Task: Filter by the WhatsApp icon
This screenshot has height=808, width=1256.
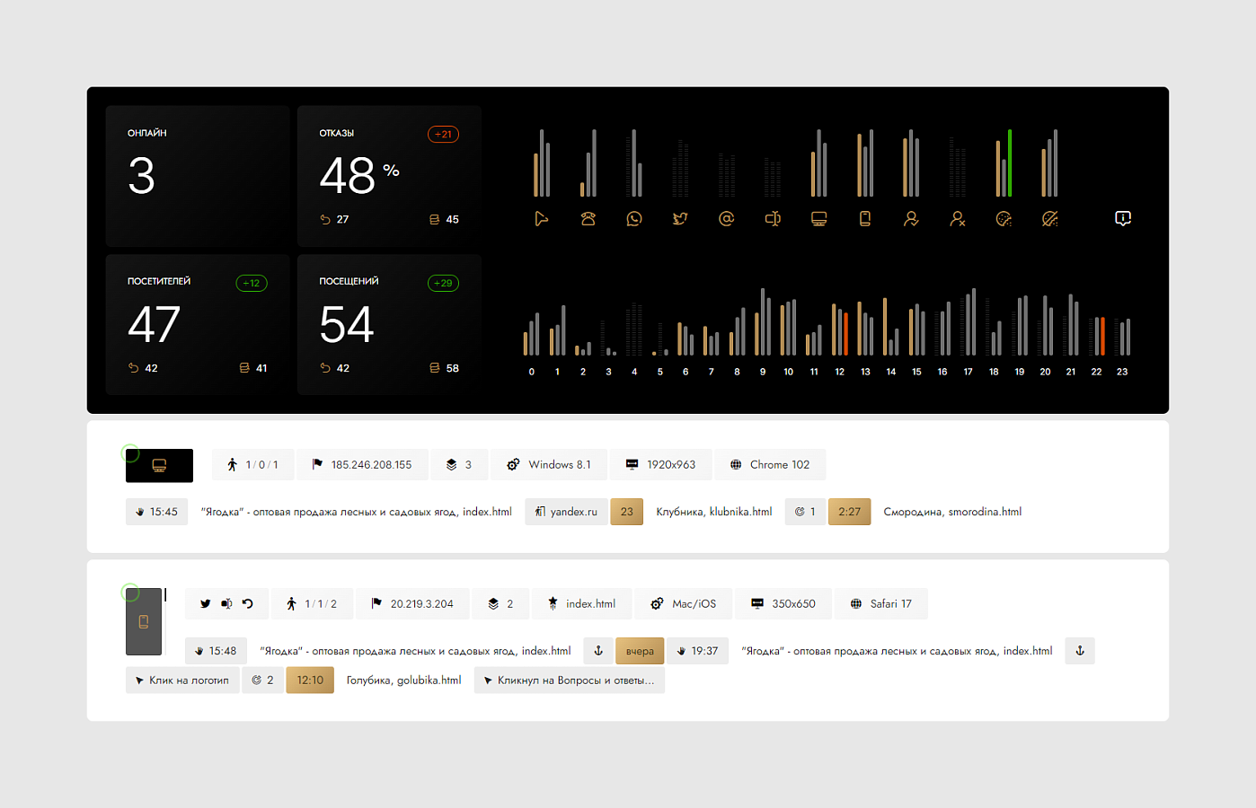Action: click(x=634, y=218)
